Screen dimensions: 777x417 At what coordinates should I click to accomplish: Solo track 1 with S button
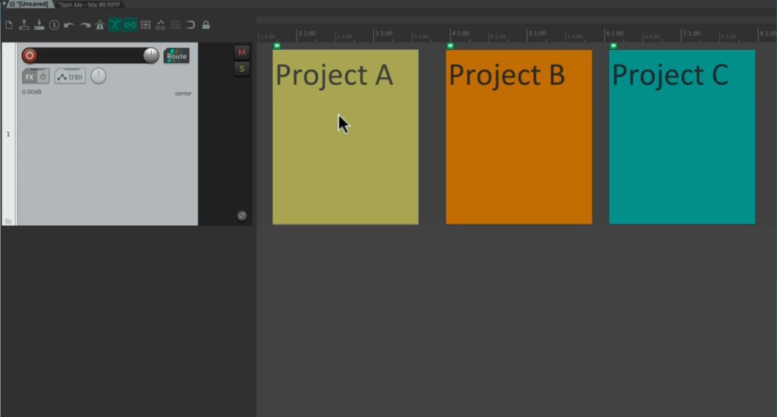click(x=241, y=69)
